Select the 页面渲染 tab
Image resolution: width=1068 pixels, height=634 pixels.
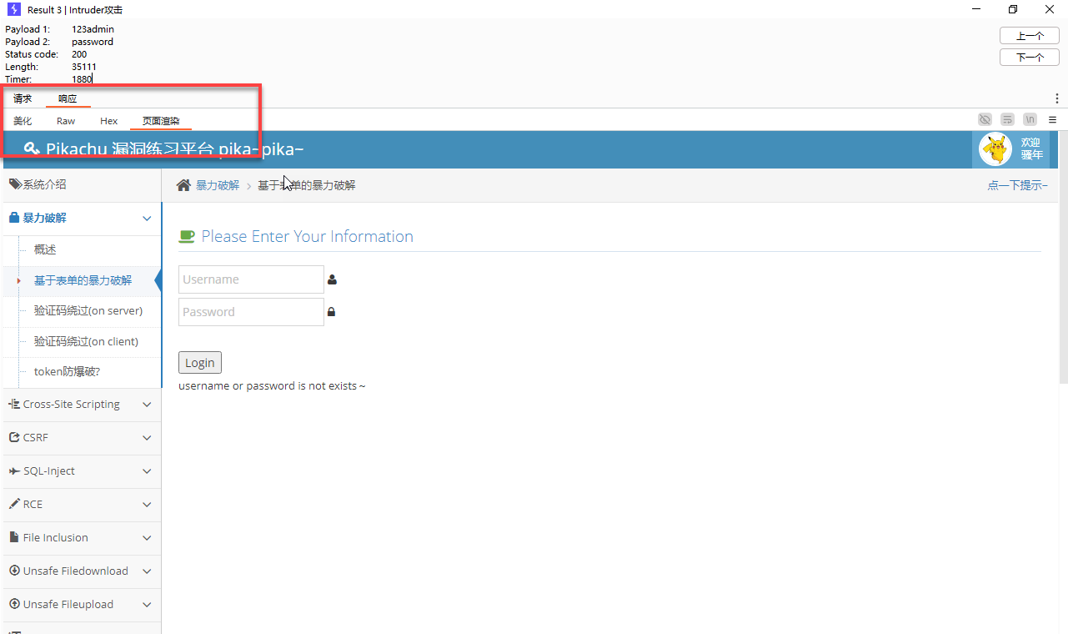pyautogui.click(x=161, y=121)
